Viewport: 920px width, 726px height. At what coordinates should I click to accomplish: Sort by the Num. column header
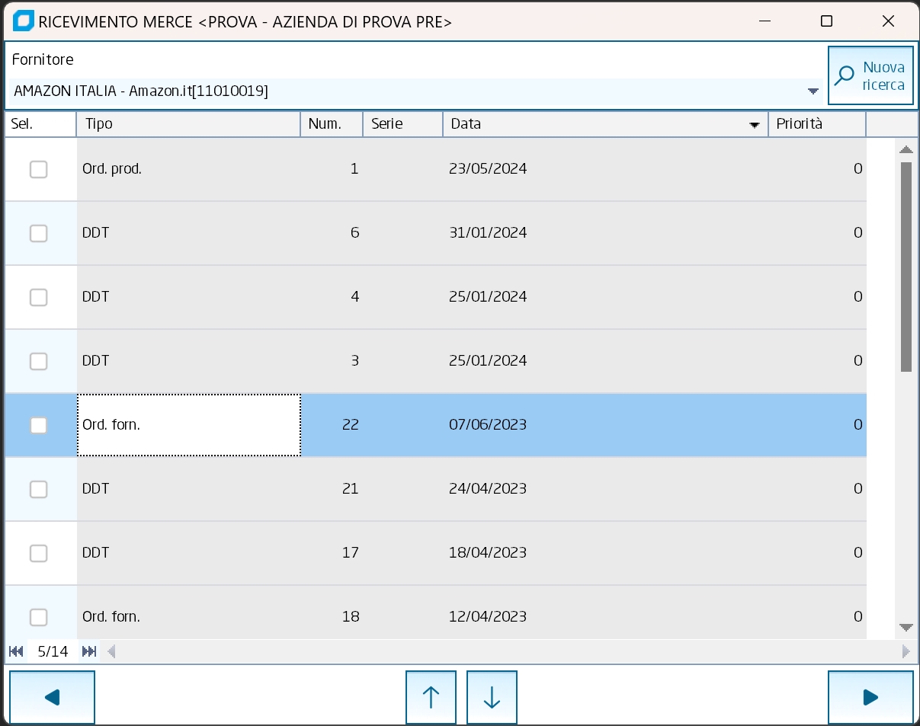331,124
